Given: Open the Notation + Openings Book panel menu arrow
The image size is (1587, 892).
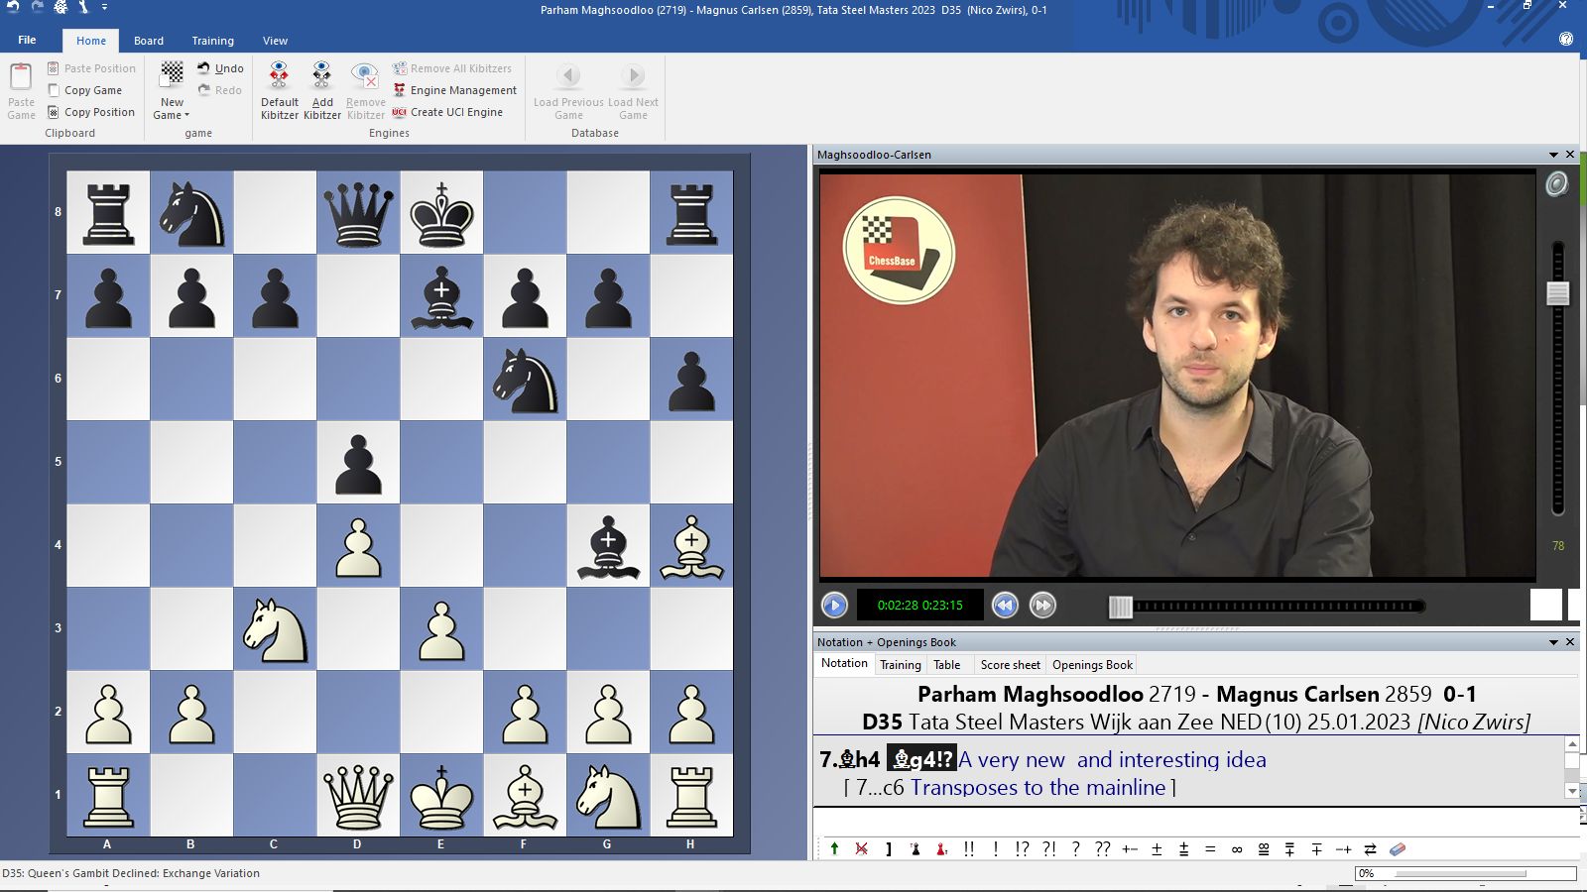Looking at the screenshot, I should (x=1553, y=642).
